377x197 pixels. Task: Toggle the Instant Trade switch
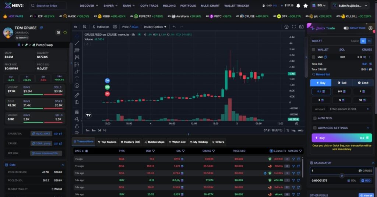(x=346, y=28)
